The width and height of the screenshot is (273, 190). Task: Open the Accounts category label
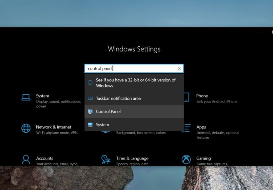[x=45, y=158]
